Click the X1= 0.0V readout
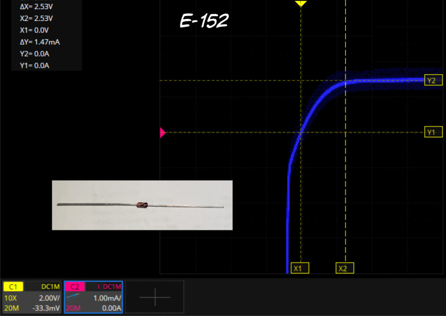This screenshot has width=446, height=316. 34,30
